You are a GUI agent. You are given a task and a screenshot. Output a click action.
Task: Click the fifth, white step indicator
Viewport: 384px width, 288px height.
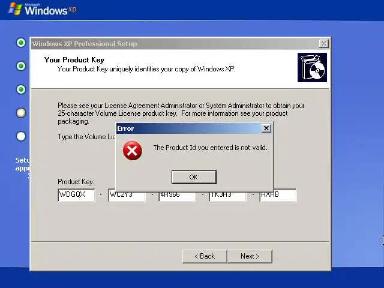coord(21,136)
